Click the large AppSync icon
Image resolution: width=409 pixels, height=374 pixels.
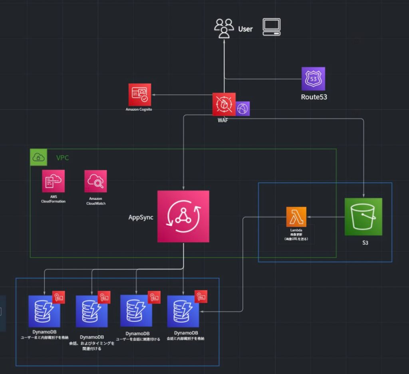click(x=183, y=217)
